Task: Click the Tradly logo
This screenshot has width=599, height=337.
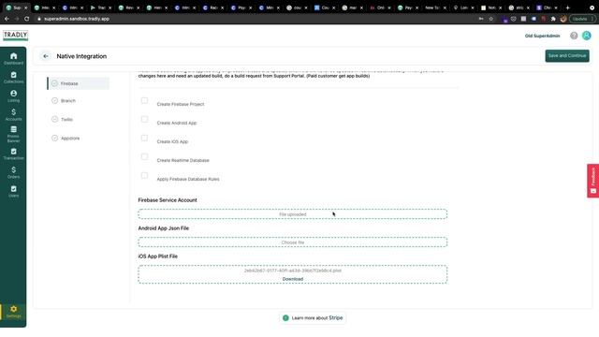Action: [15, 36]
